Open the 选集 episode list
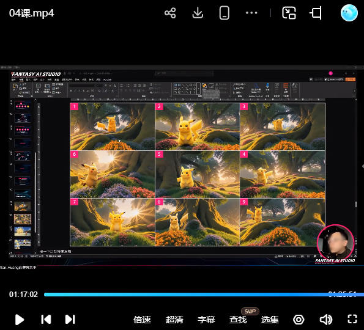Viewport: 364px width, 330px height. tap(270, 320)
